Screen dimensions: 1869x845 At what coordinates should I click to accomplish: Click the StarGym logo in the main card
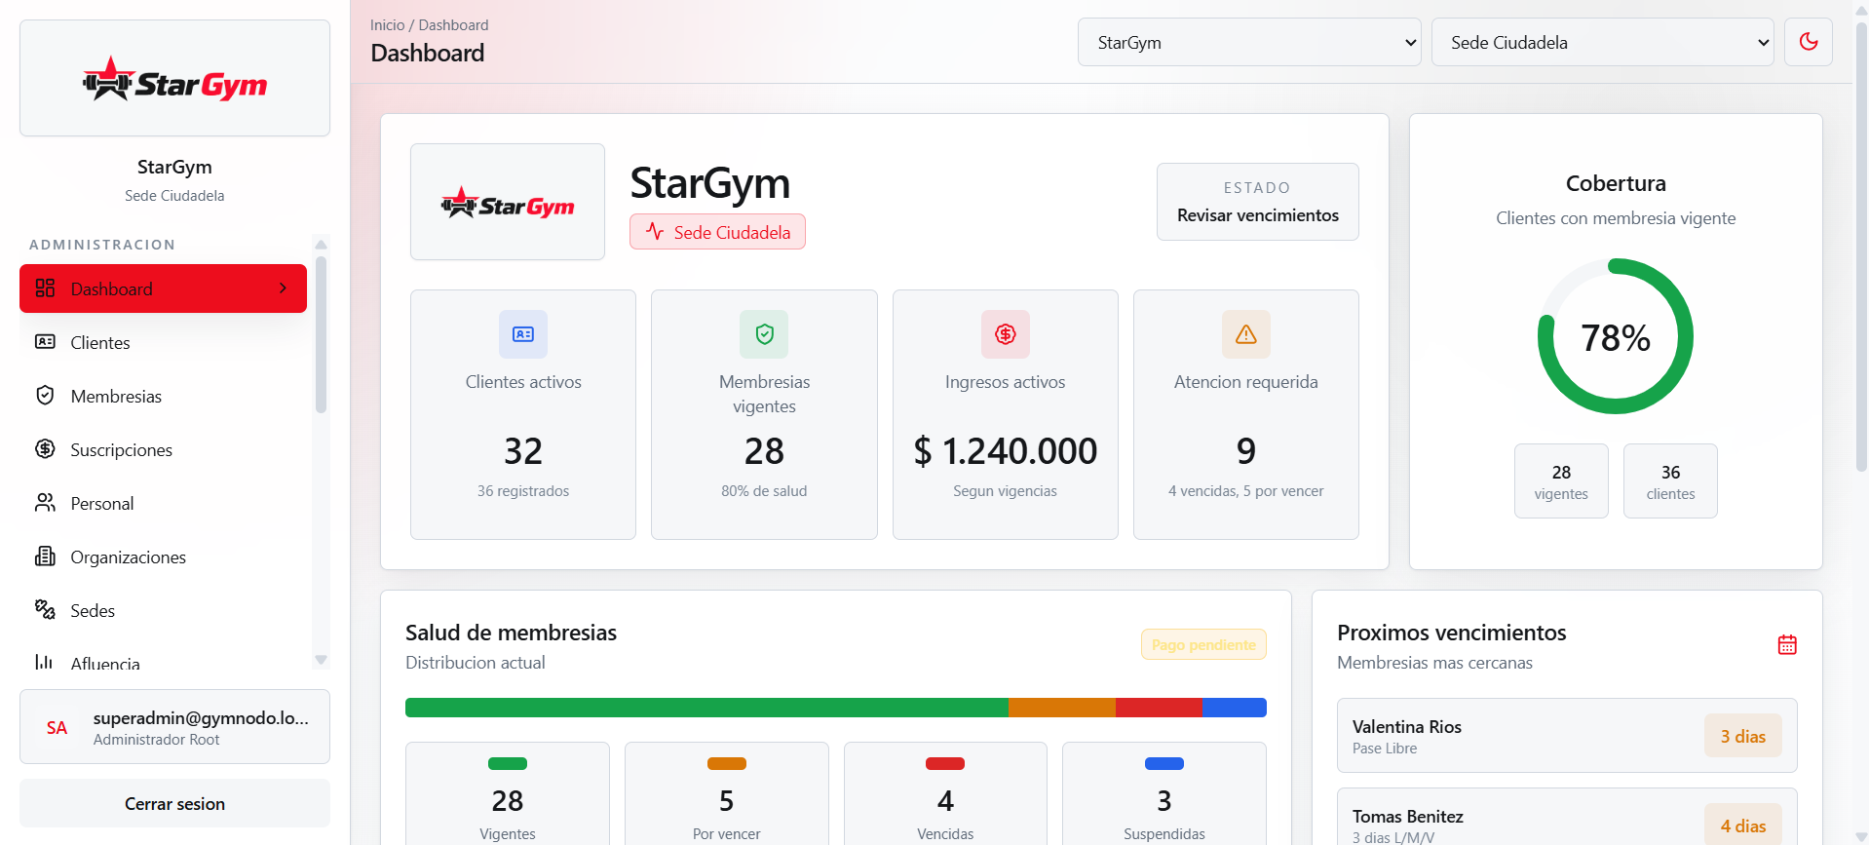pyautogui.click(x=508, y=202)
